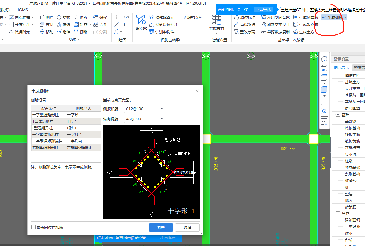The image size is (365, 246).
Task: Choose the 偏移 offset tool
Action: [100, 18]
